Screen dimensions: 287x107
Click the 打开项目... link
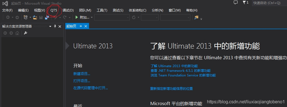pyautogui.click(x=82, y=81)
